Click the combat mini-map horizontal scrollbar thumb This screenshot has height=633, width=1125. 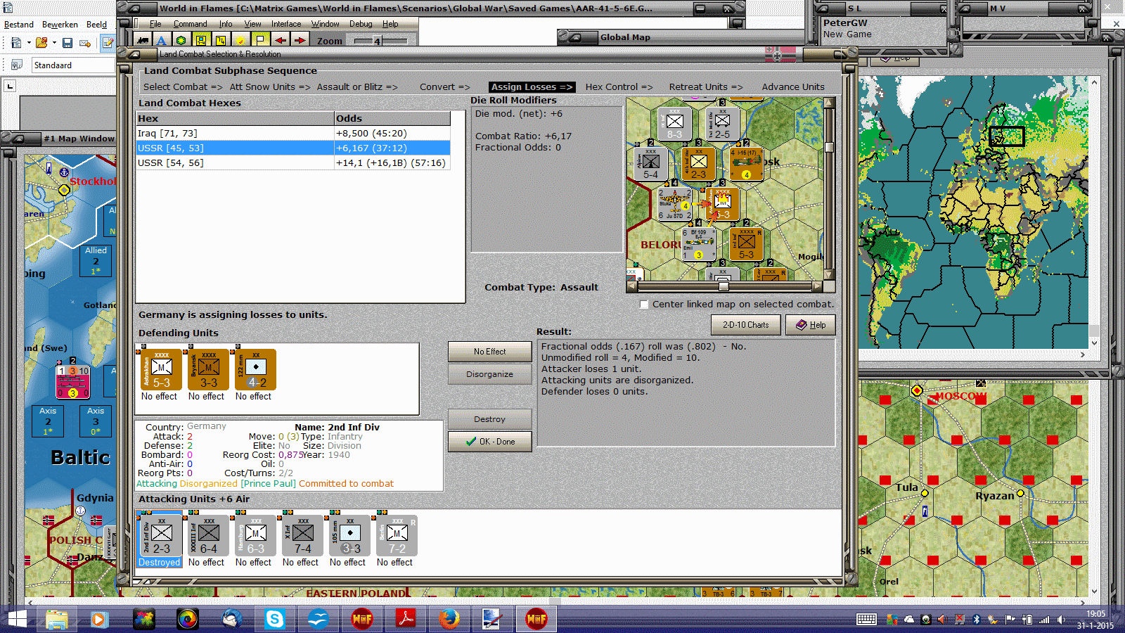[723, 286]
